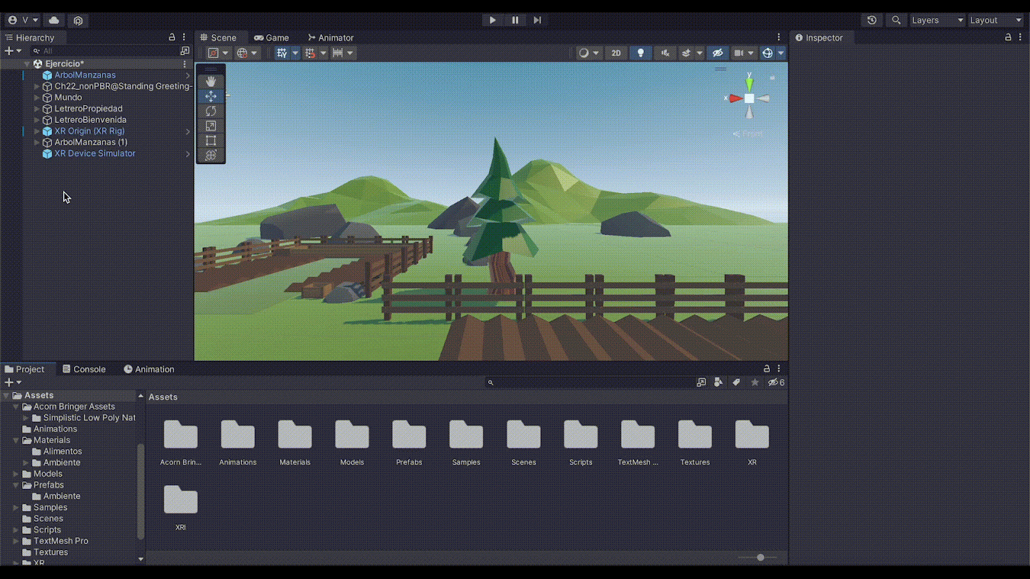Adjust the asset icon size slider
Image resolution: width=1030 pixels, height=579 pixels.
(x=760, y=557)
